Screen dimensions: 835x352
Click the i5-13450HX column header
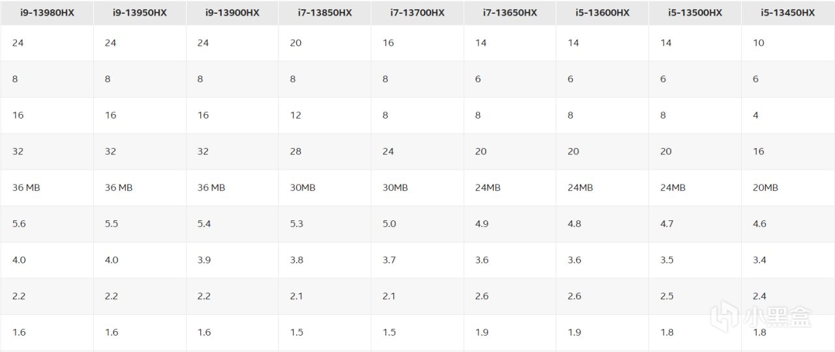(788, 13)
